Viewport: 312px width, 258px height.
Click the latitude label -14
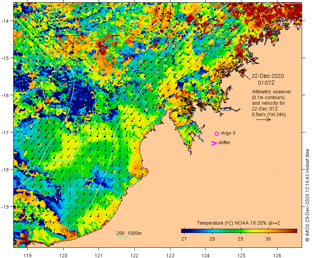5,20
